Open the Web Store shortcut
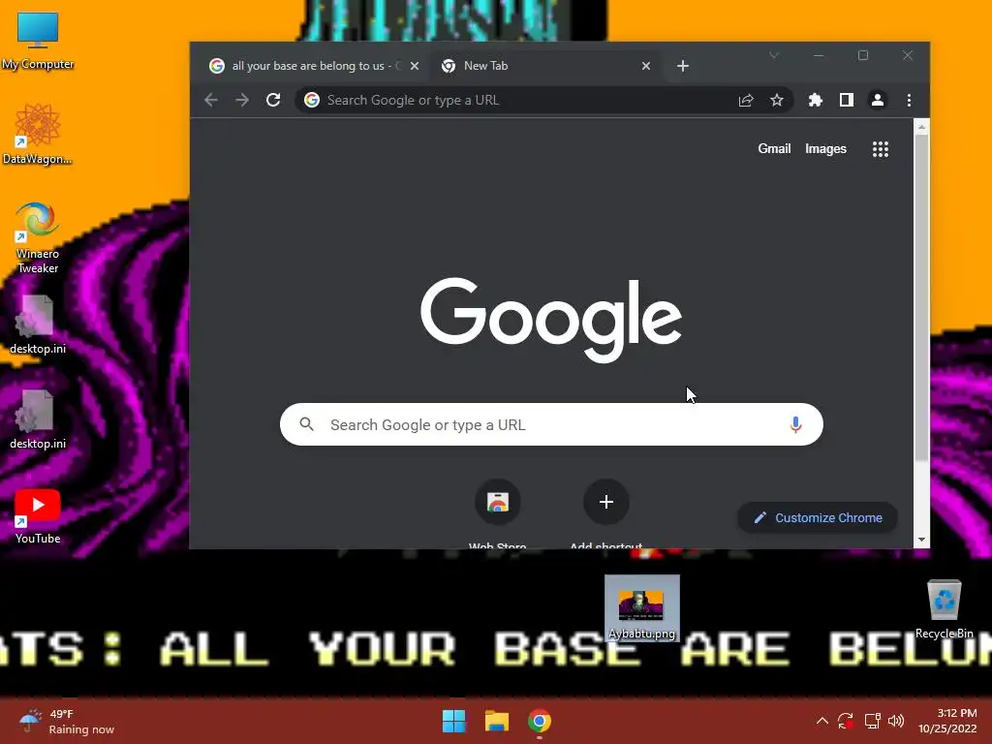The image size is (992, 744). [498, 503]
